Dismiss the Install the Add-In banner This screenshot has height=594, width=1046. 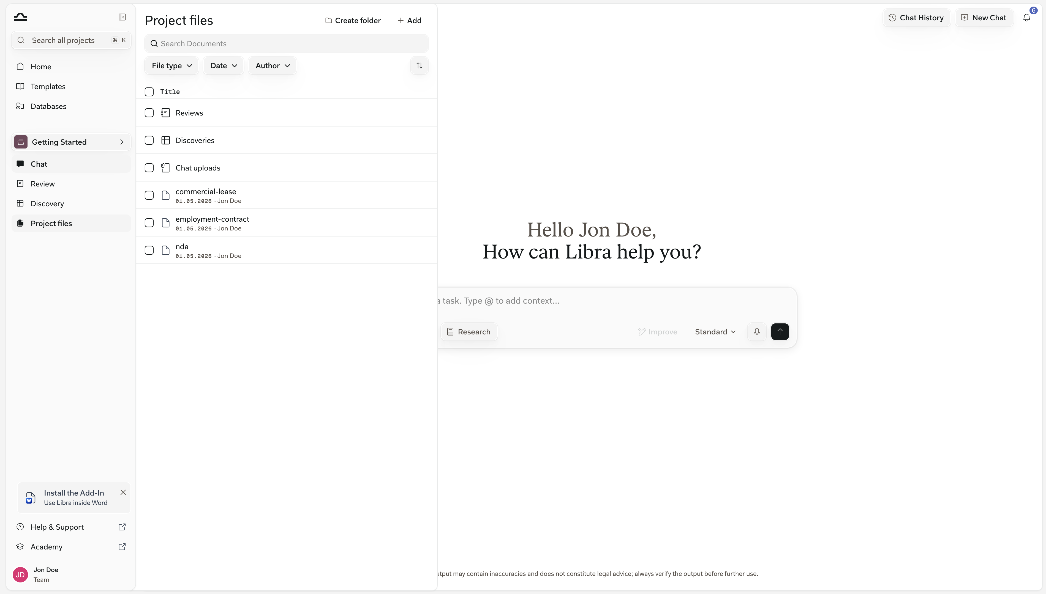point(123,493)
